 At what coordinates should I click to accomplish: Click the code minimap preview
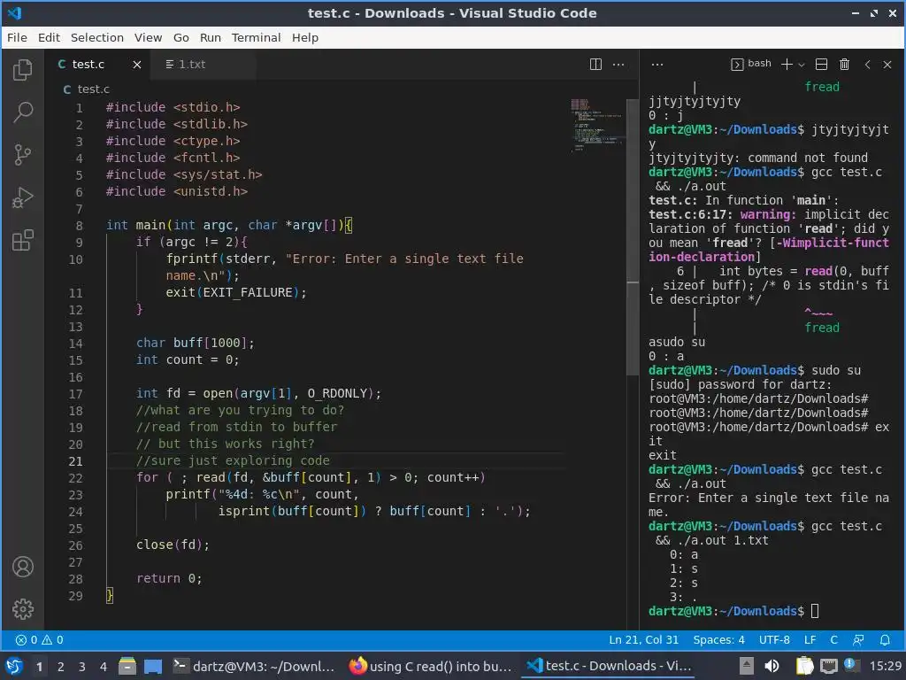596,124
